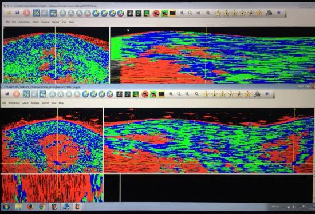Image resolution: width=315 pixels, height=214 pixels.
Task: Open the Report menu in bottom window
Action: tap(45, 103)
